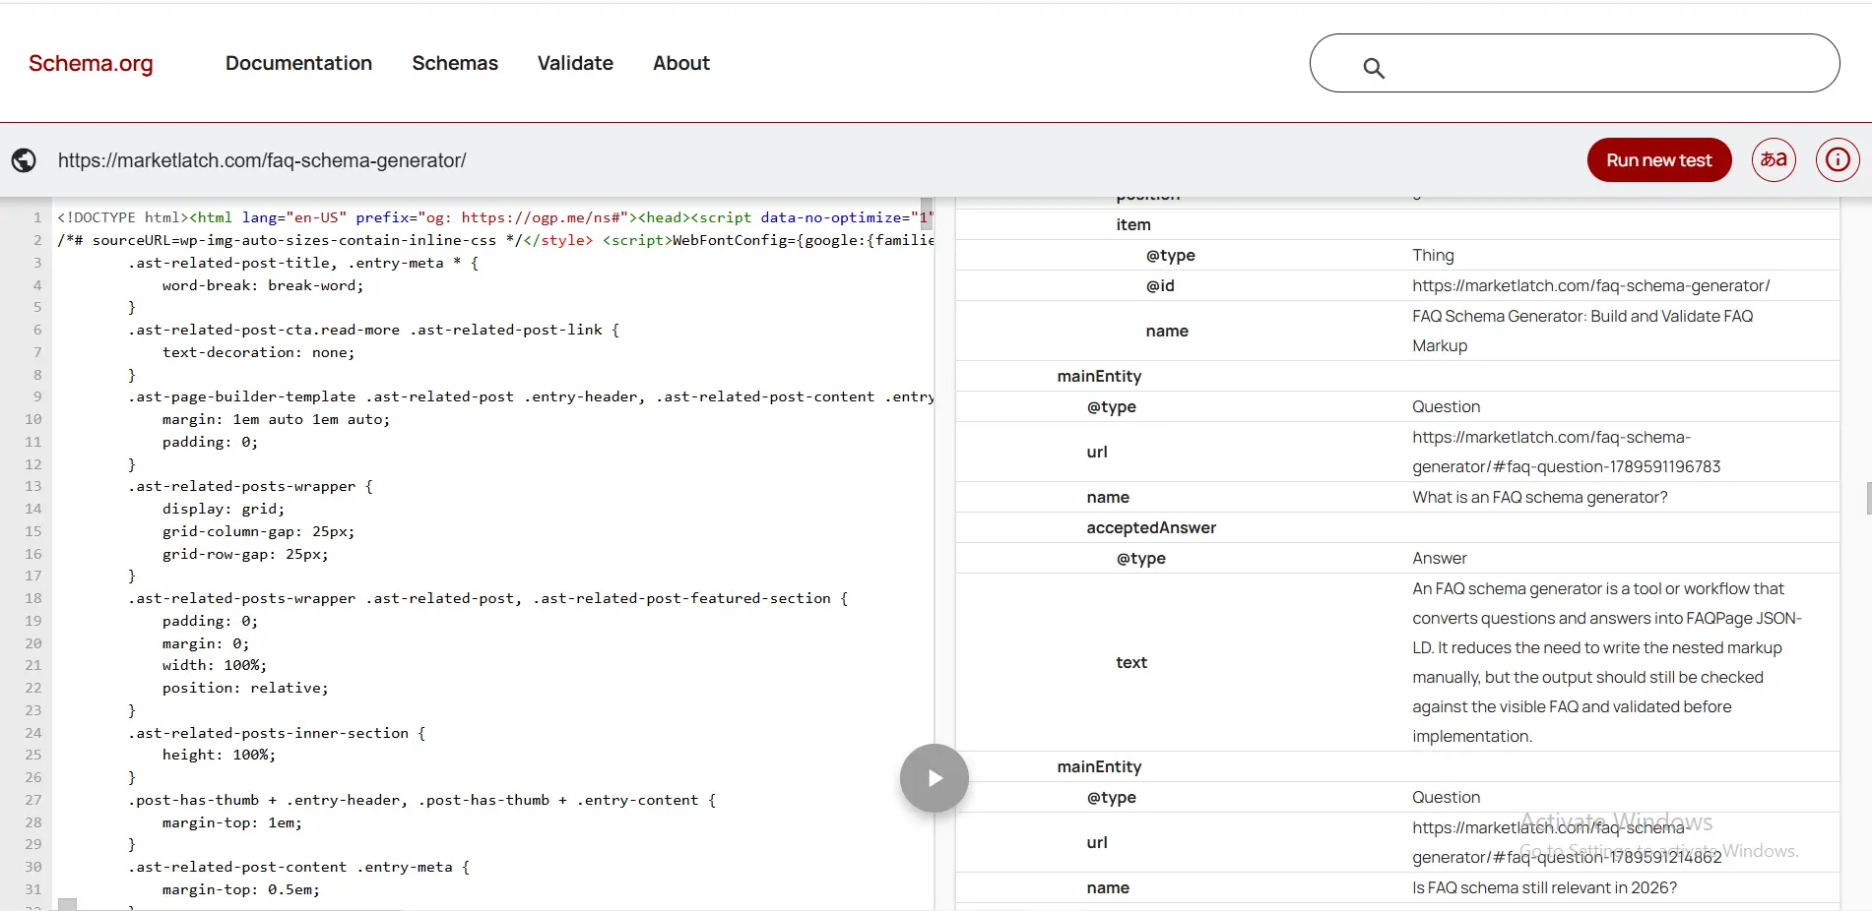Go to the Validate page
This screenshot has height=911, width=1872.
[575, 63]
